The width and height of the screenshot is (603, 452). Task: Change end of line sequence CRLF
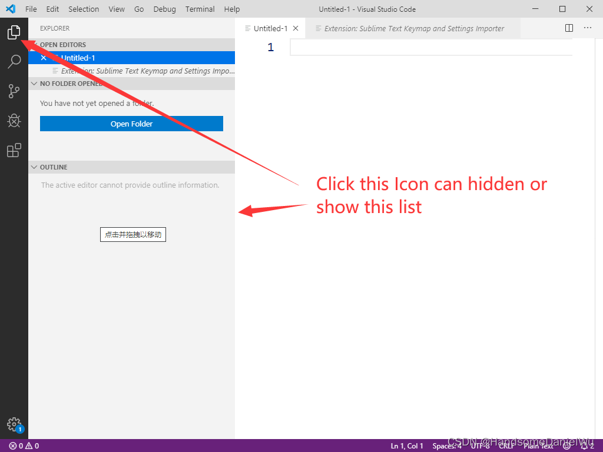(506, 446)
